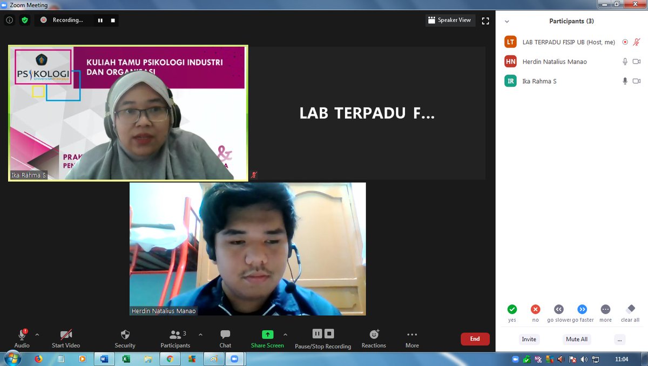This screenshot has height=366, width=648.
Task: Click the clear all eraser icon
Action: (x=630, y=309)
